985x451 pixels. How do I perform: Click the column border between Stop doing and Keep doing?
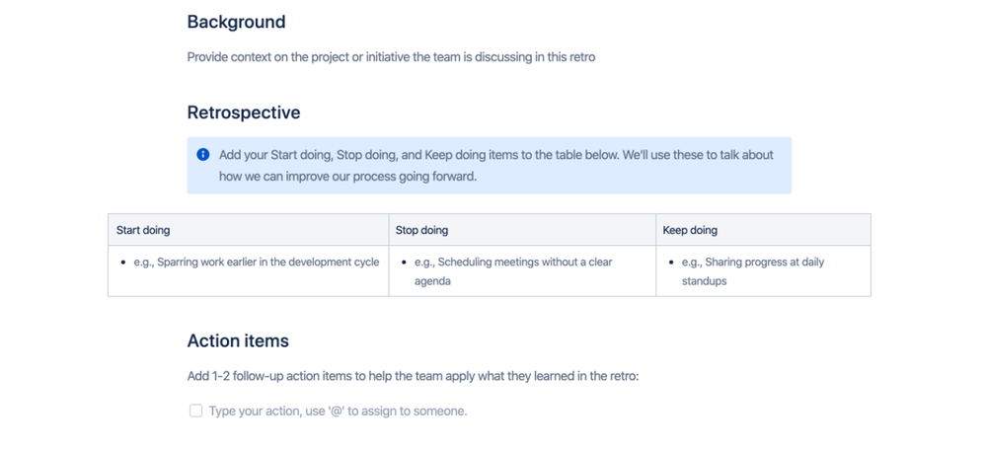pos(655,255)
